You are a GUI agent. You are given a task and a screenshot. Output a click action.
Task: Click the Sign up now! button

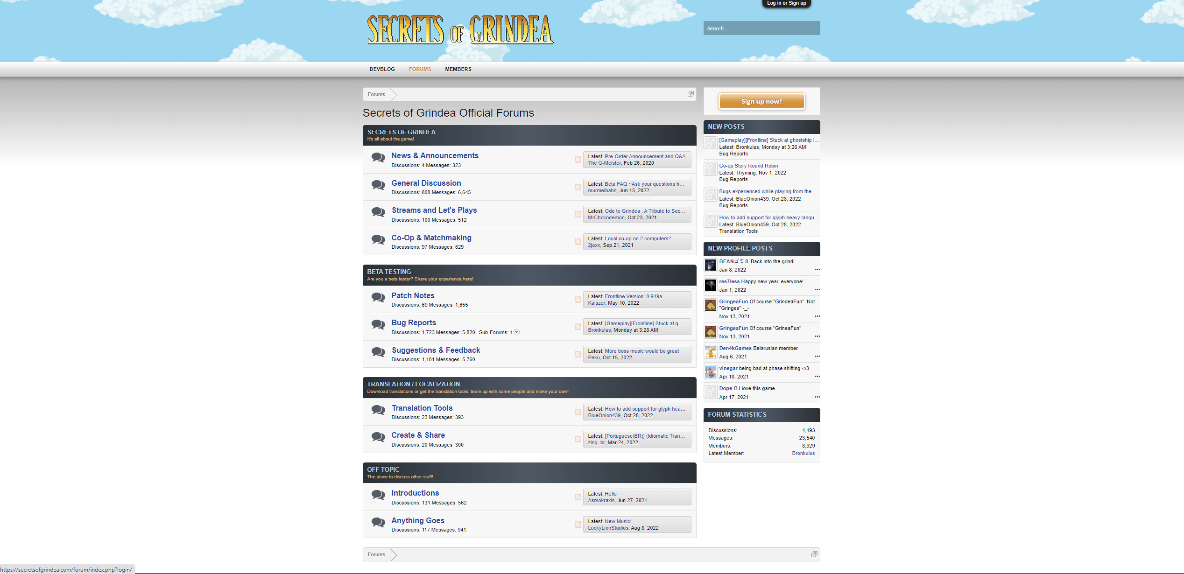click(x=761, y=101)
